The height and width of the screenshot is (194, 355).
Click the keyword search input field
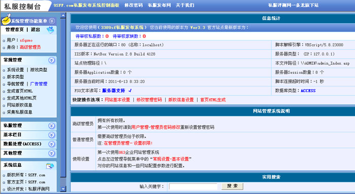click(193, 186)
